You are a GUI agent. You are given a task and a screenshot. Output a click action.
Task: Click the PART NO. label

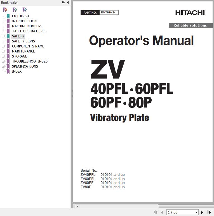[x=90, y=13]
